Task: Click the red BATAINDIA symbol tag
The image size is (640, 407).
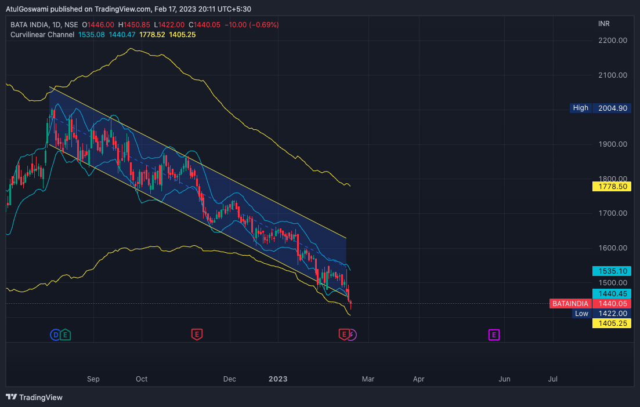Action: tap(570, 303)
